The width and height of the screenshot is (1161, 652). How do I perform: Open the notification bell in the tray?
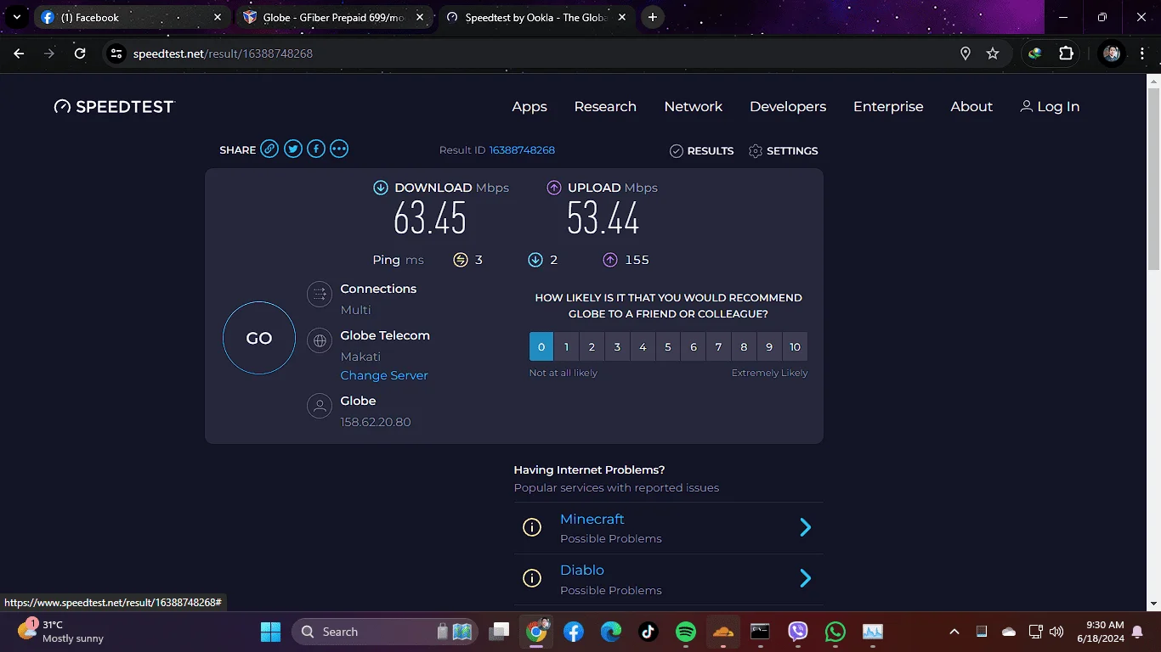(x=1137, y=632)
